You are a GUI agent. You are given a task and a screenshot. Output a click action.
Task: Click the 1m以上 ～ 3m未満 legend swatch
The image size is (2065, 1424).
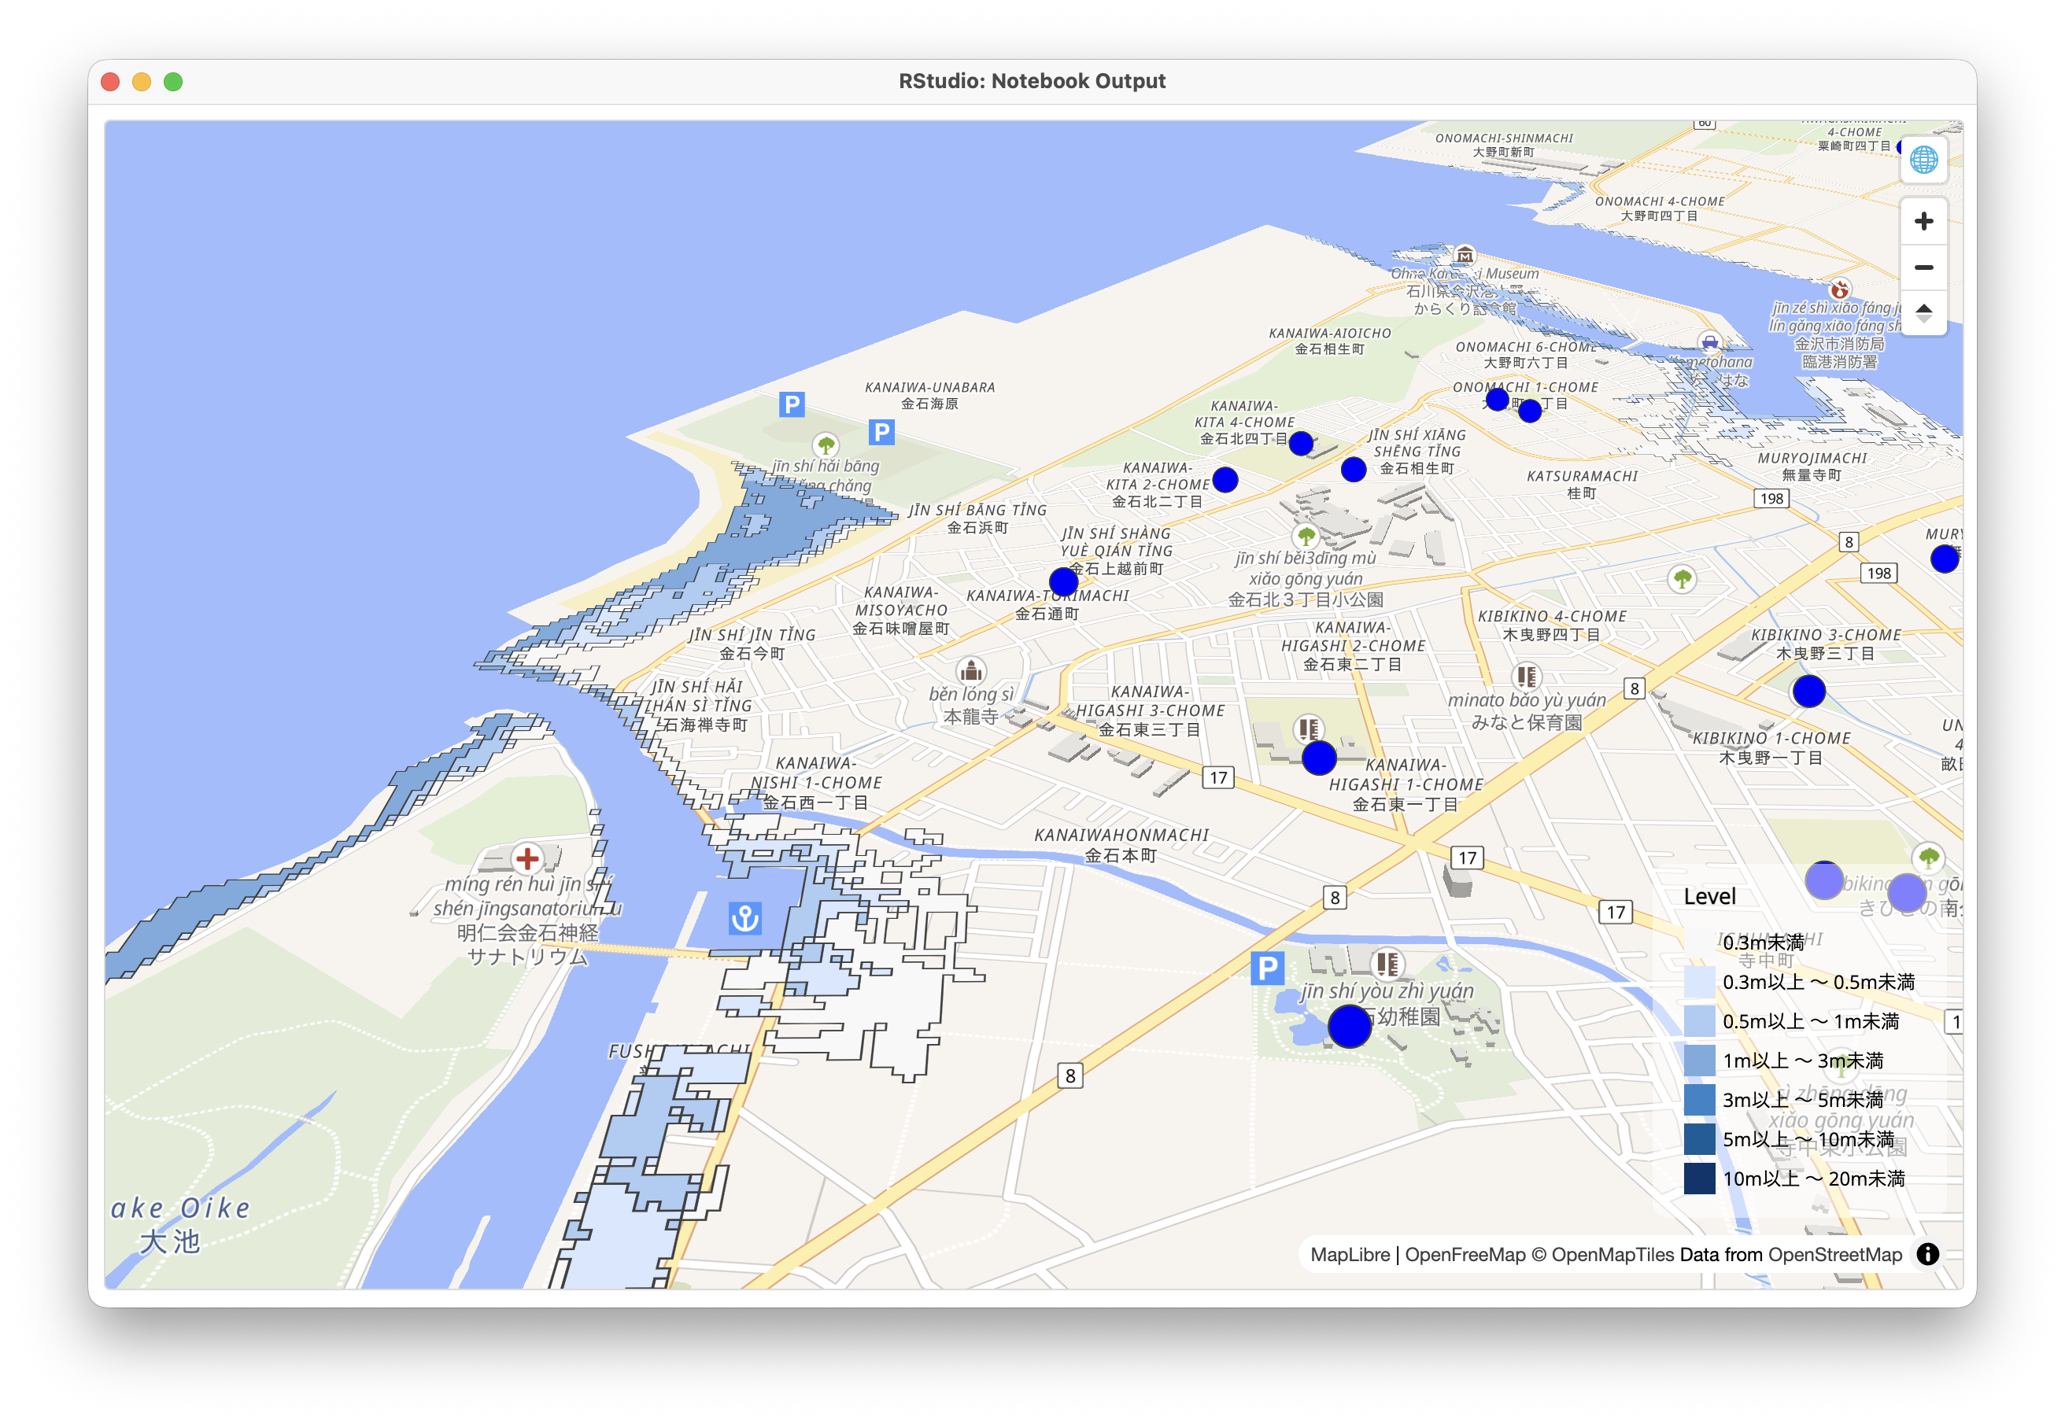point(1699,1060)
